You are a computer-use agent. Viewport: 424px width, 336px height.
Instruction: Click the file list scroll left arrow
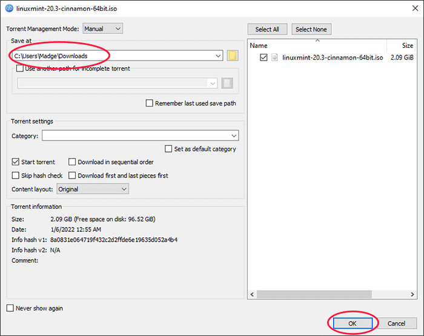[252, 294]
